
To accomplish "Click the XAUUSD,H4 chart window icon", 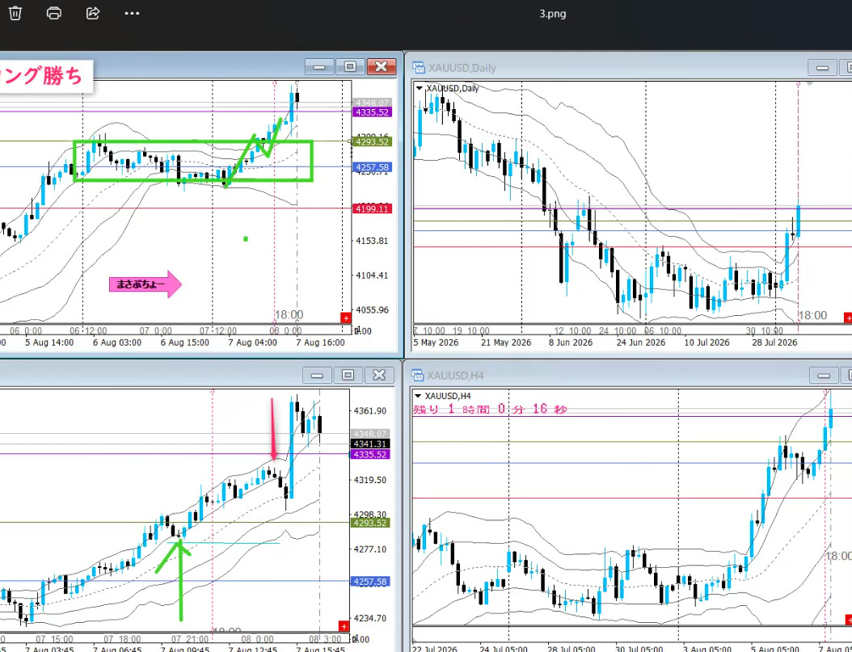I will (x=417, y=375).
